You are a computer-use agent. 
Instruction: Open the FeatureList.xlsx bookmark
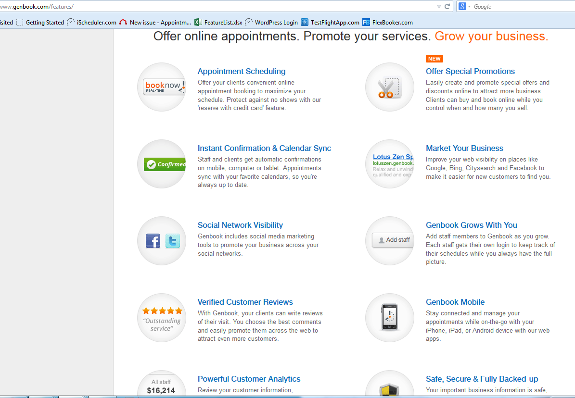(x=218, y=23)
